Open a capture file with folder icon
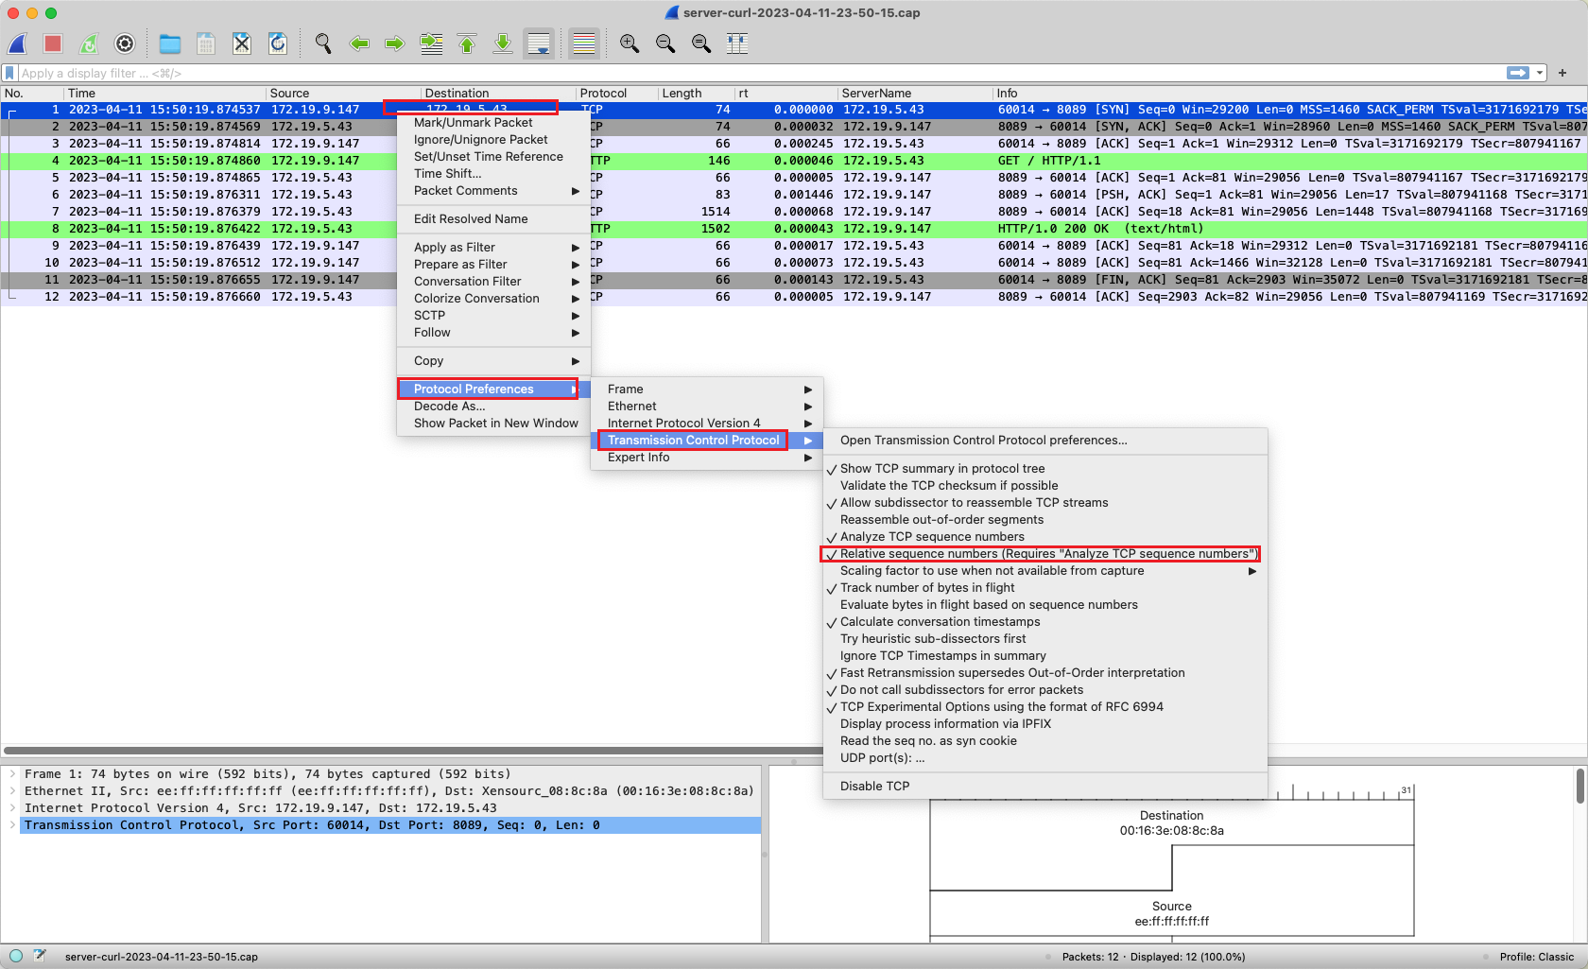1588x969 pixels. (170, 43)
